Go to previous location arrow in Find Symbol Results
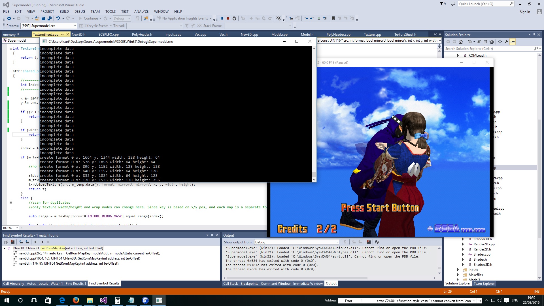The height and width of the screenshot is (306, 544). [x=36, y=242]
